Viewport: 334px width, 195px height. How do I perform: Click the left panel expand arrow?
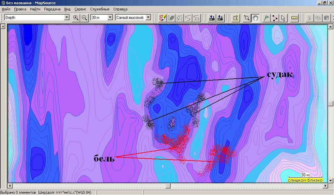(3, 26)
